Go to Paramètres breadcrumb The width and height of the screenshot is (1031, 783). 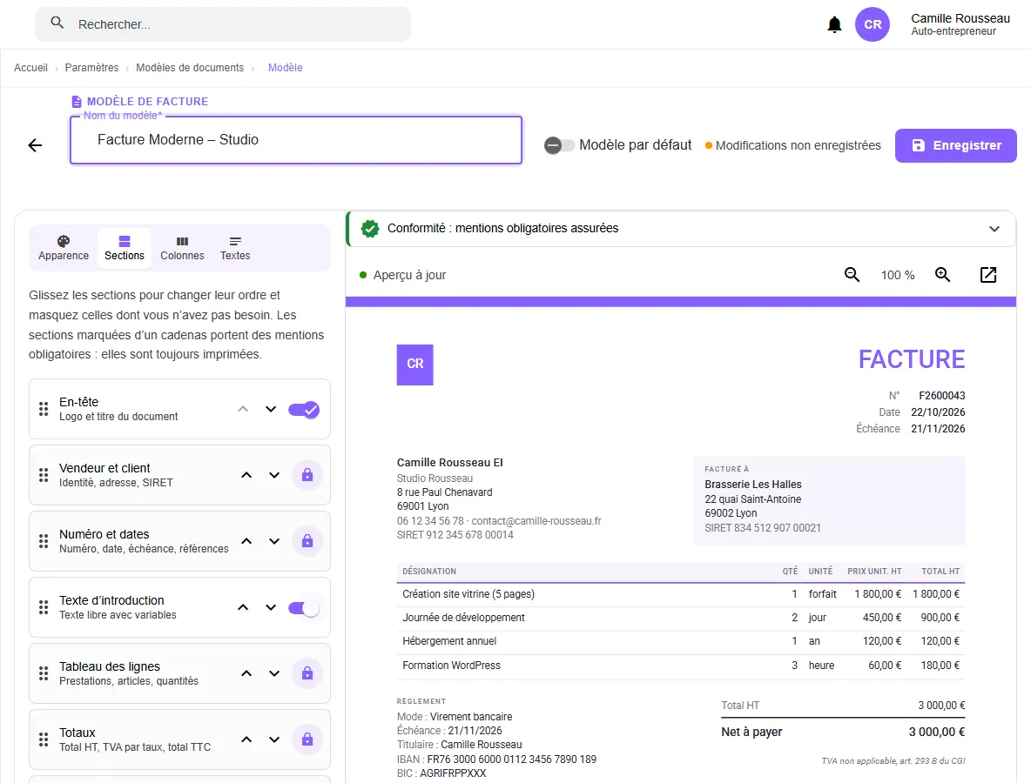[x=91, y=68]
